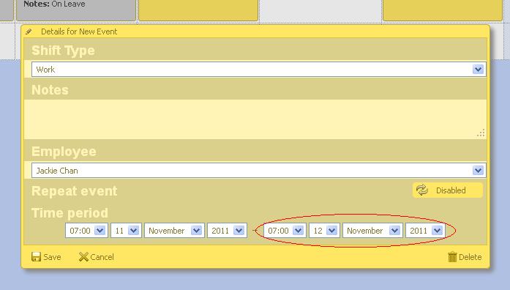Open the Shift Type dropdown showing Work

258,70
